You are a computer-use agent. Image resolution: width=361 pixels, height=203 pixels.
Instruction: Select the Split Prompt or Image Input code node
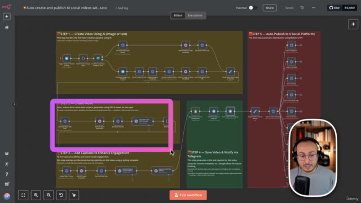point(83,58)
